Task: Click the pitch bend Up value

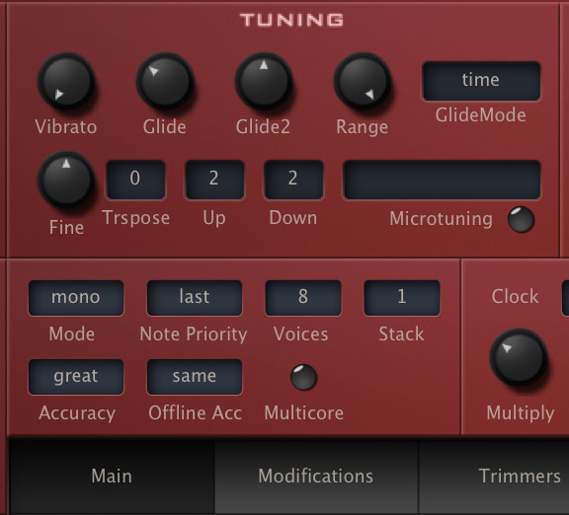Action: [214, 180]
